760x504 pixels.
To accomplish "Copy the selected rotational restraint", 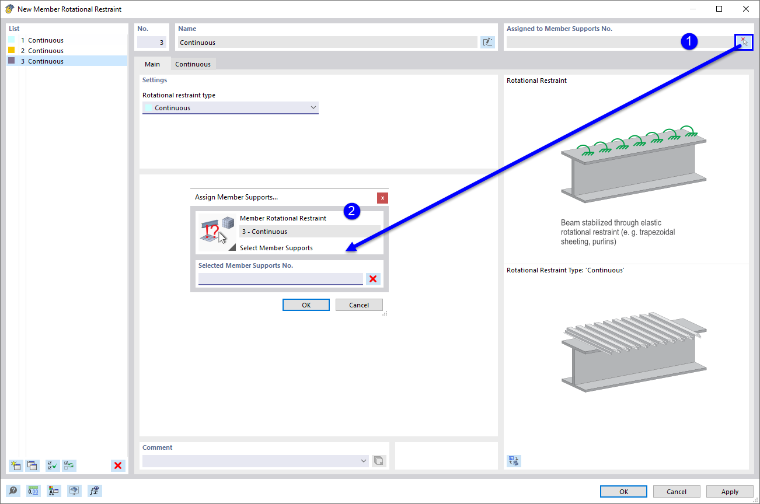I will [x=32, y=466].
